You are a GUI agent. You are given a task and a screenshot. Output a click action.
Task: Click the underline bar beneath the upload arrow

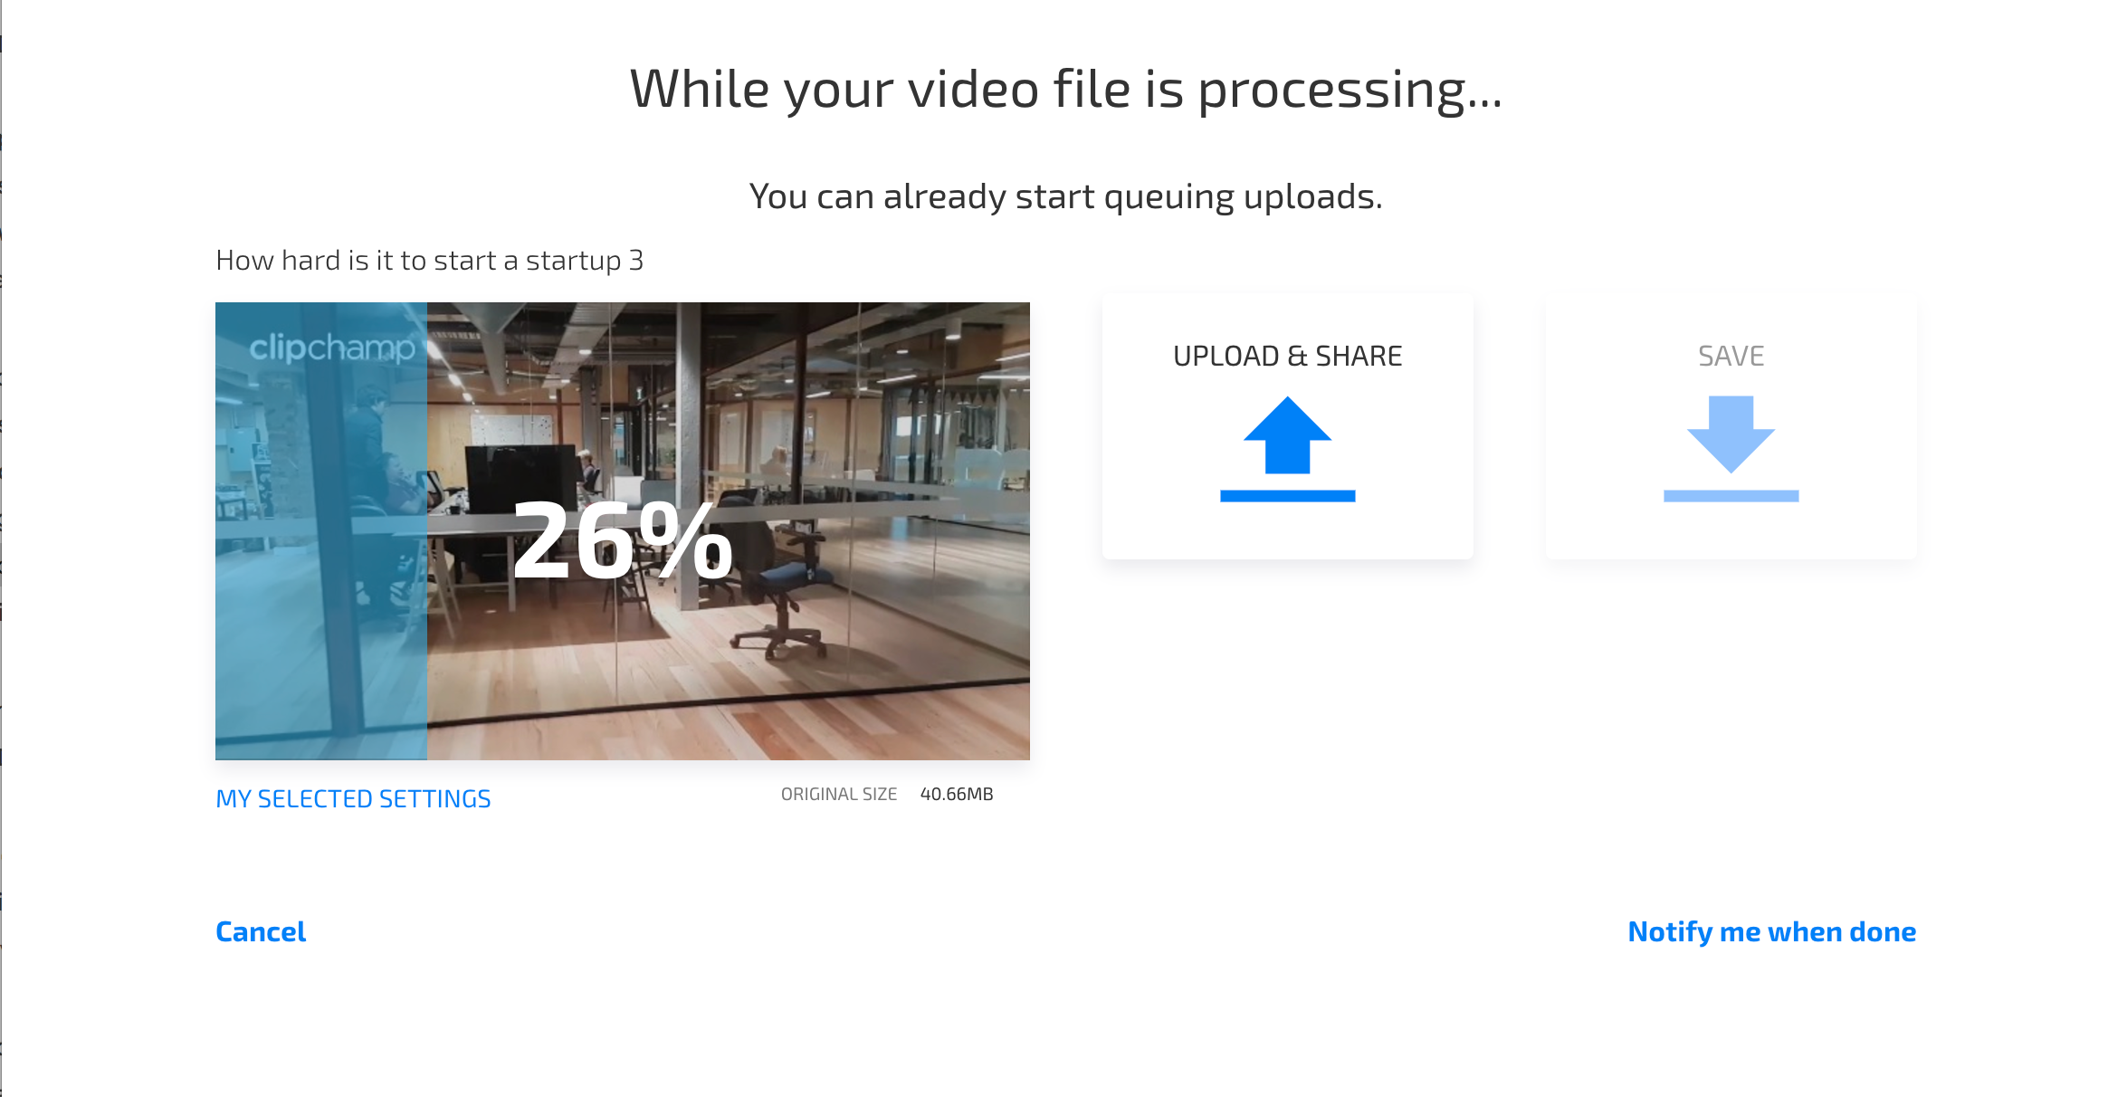pyautogui.click(x=1287, y=496)
